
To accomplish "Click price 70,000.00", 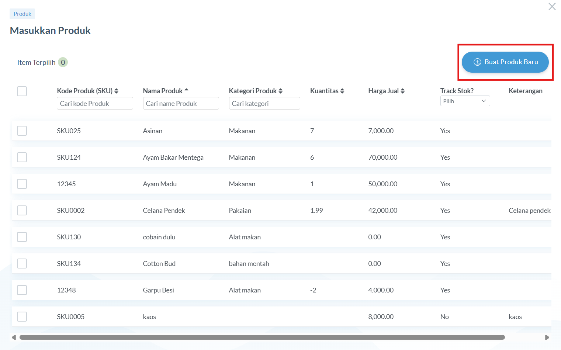I will coord(383,157).
